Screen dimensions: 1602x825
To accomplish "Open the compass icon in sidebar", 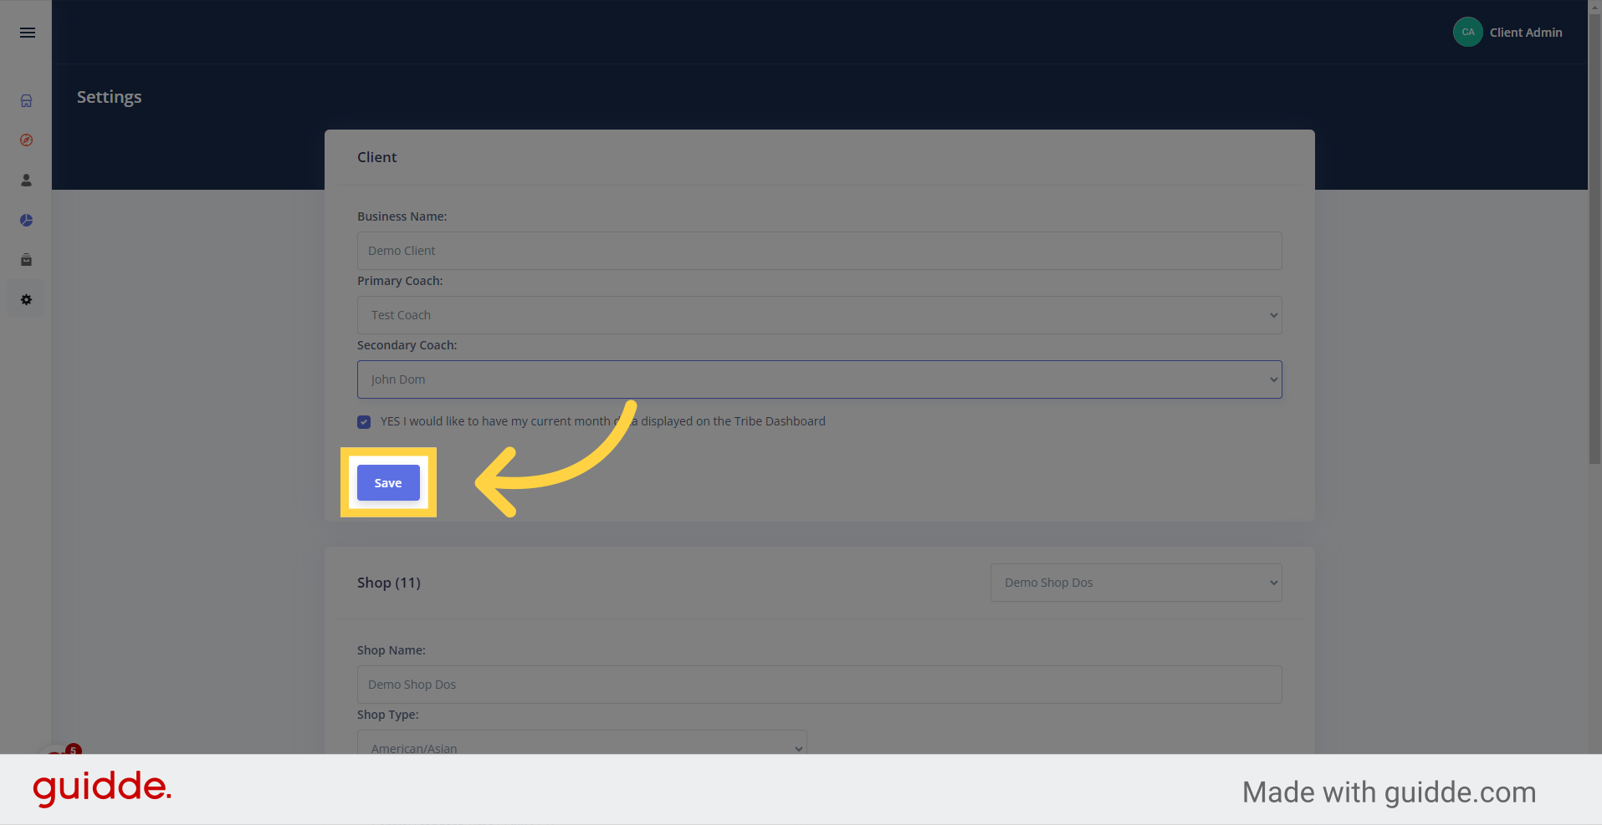I will pos(27,140).
